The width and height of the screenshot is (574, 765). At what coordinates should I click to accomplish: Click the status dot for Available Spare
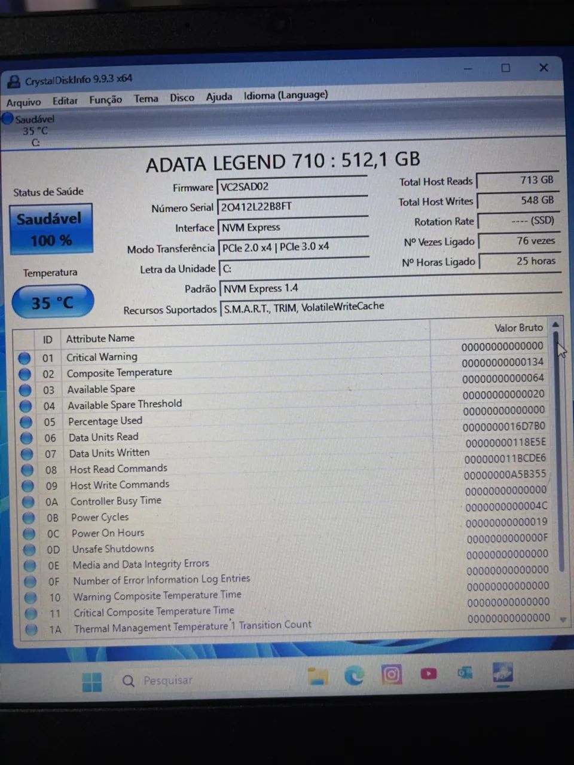pos(25,390)
